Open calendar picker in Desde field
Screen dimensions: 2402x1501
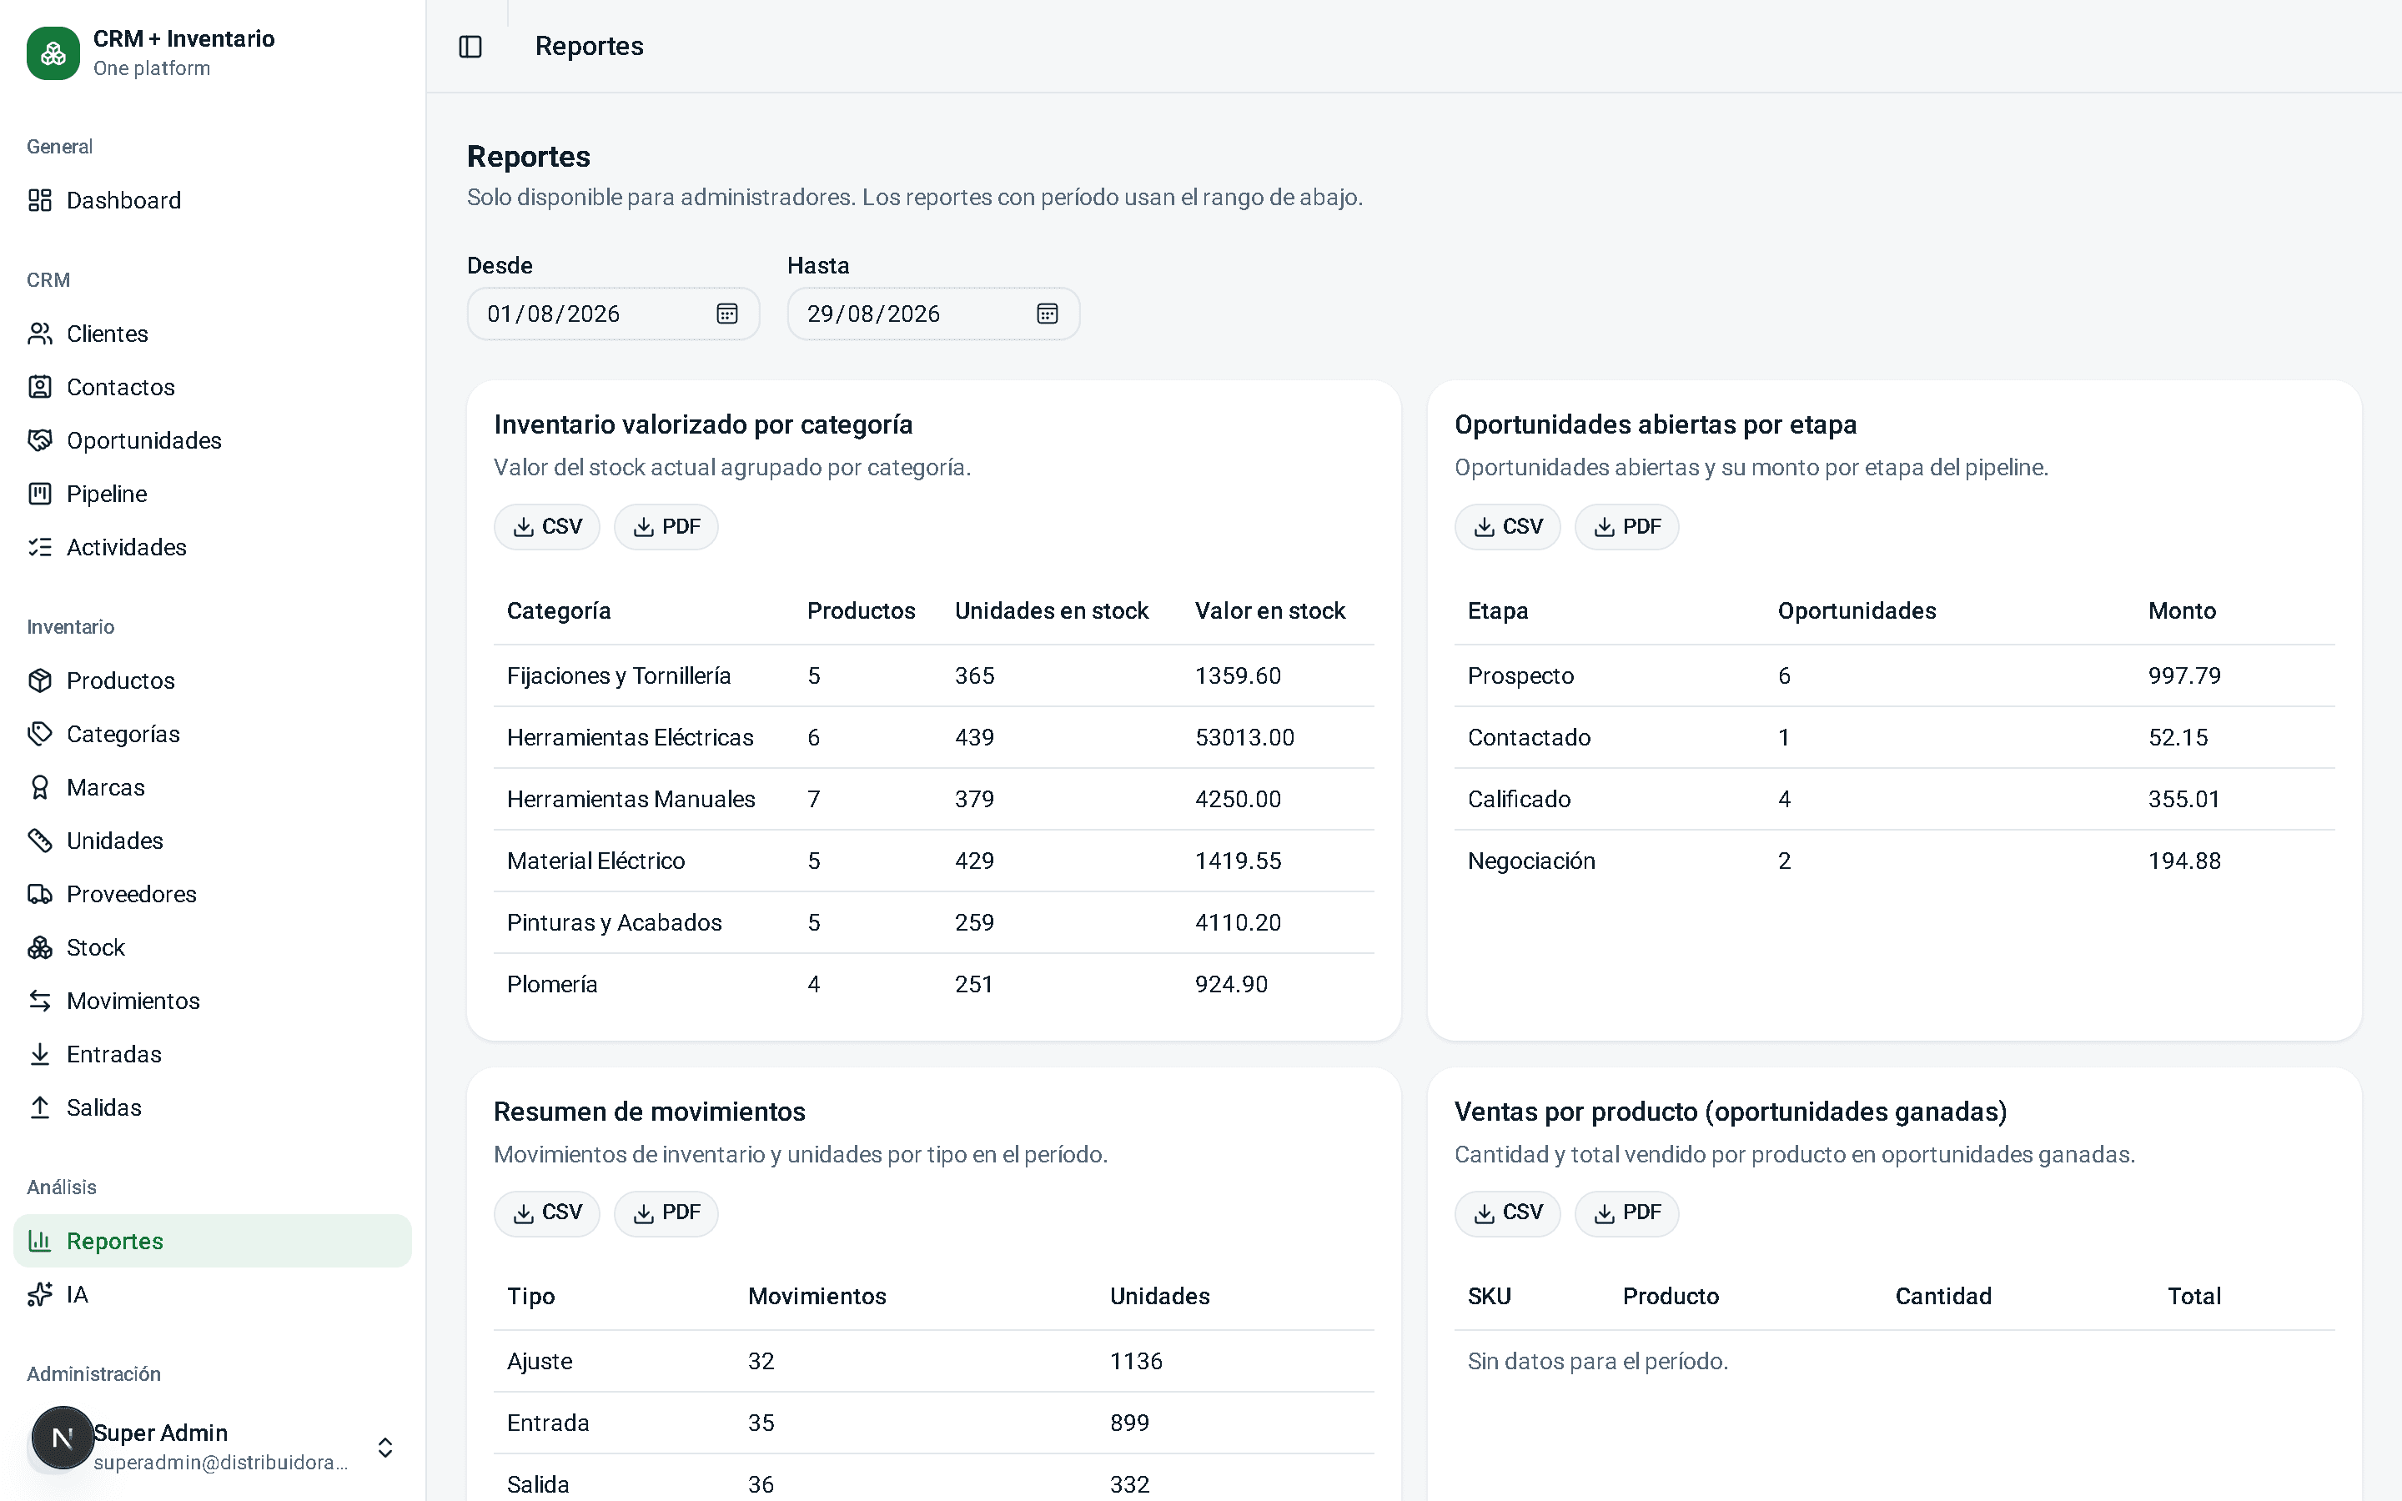[x=726, y=314]
